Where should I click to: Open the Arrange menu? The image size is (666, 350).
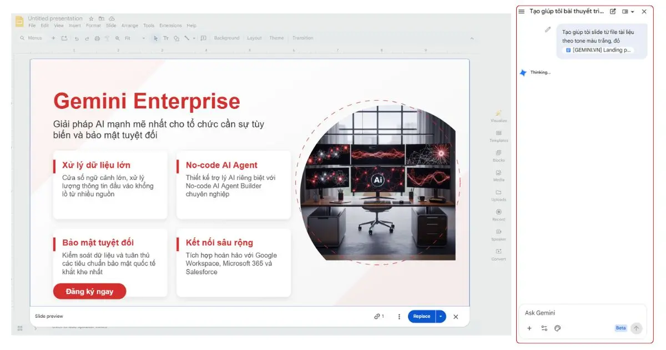[x=130, y=26]
